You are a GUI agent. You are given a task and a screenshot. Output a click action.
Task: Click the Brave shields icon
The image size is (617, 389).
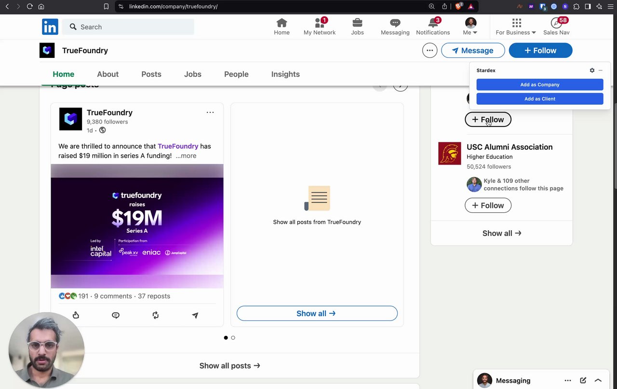tap(459, 6)
